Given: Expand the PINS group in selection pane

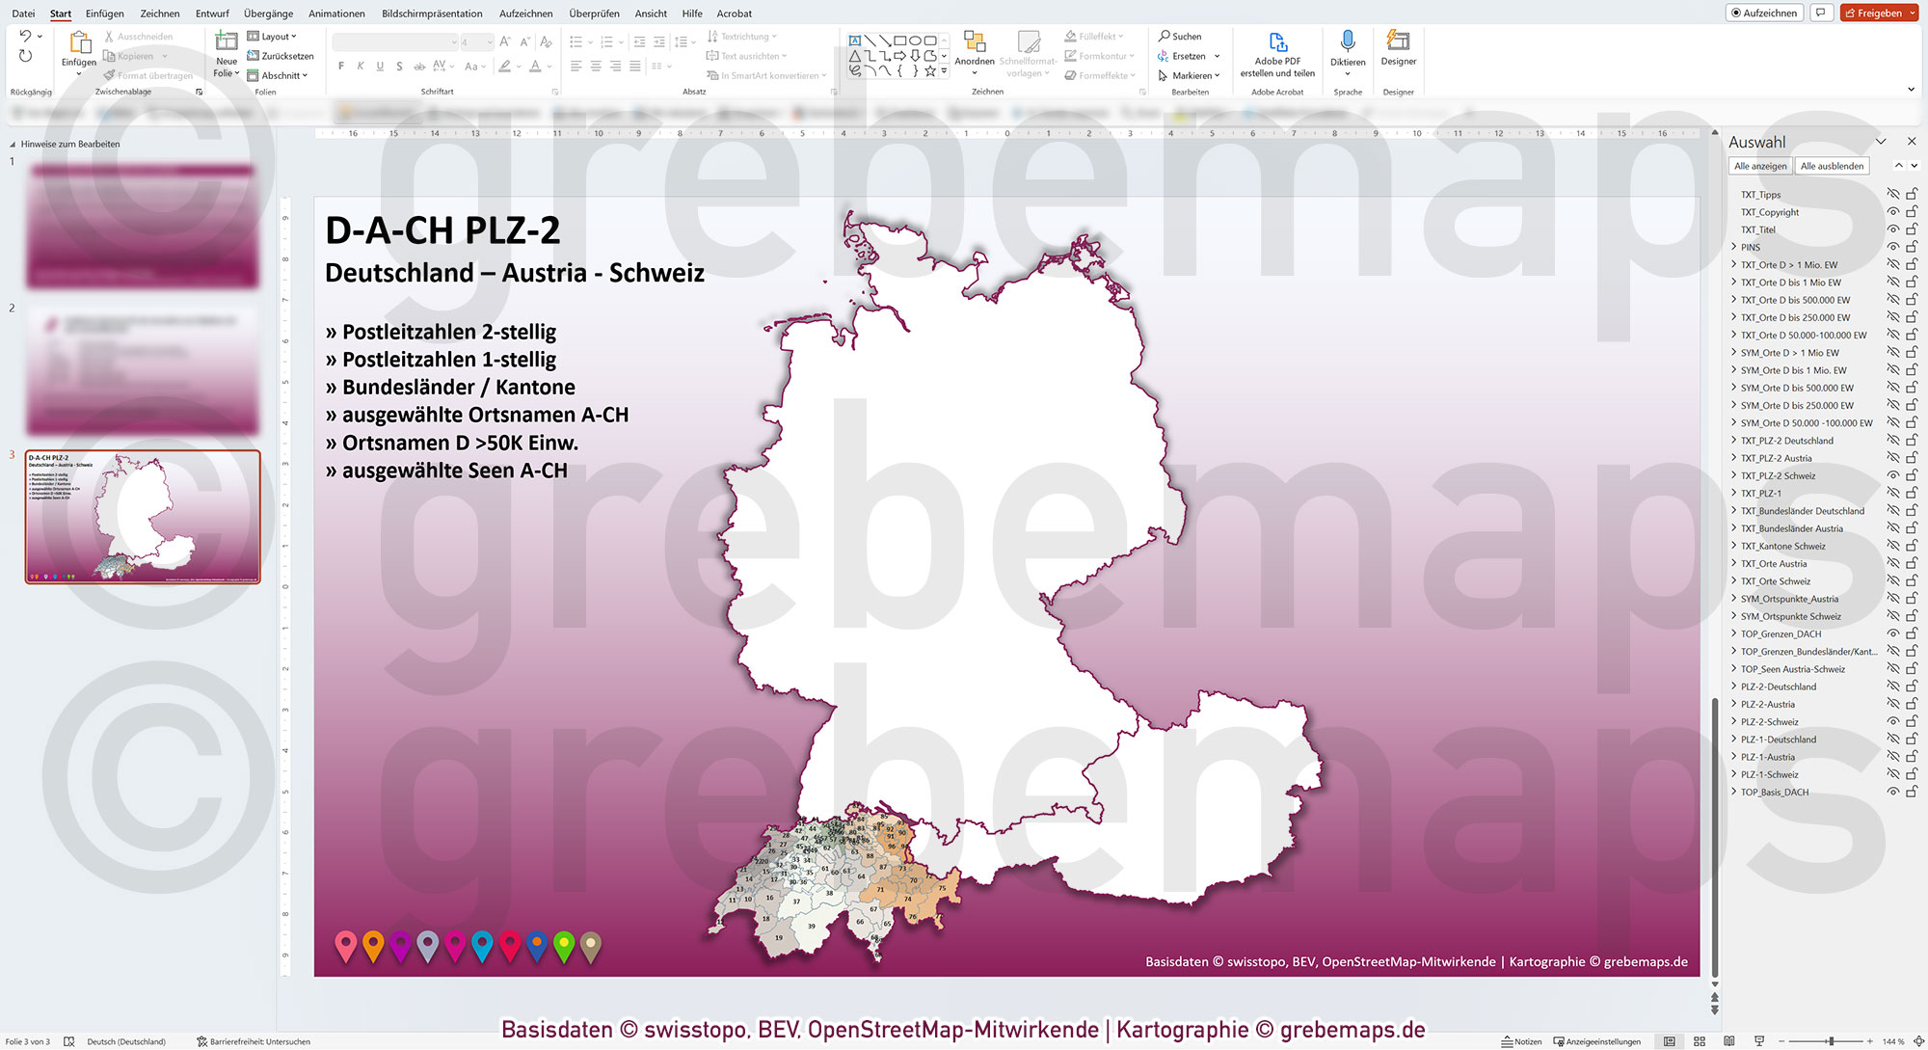Looking at the screenshot, I should tap(1733, 247).
